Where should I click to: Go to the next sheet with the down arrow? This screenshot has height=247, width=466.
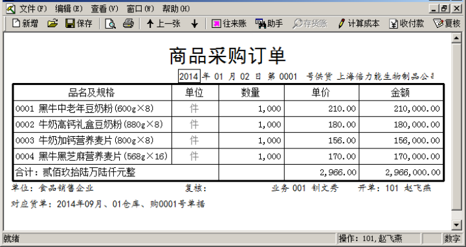[x=195, y=23]
